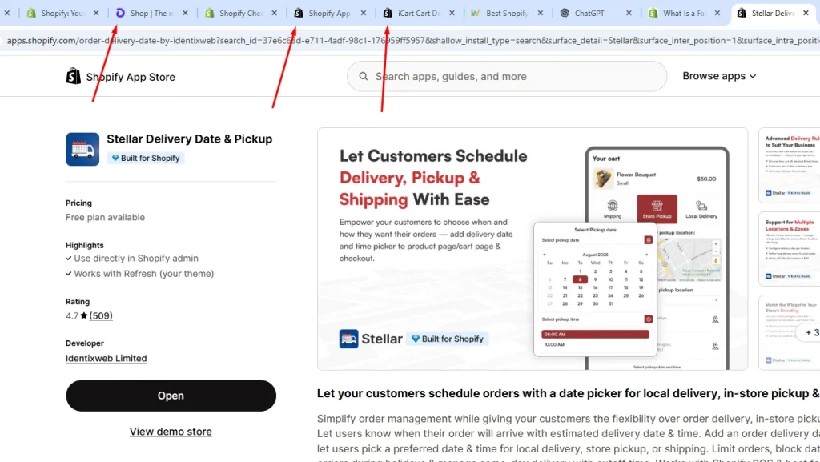Close the ChatGPT tab

point(629,13)
